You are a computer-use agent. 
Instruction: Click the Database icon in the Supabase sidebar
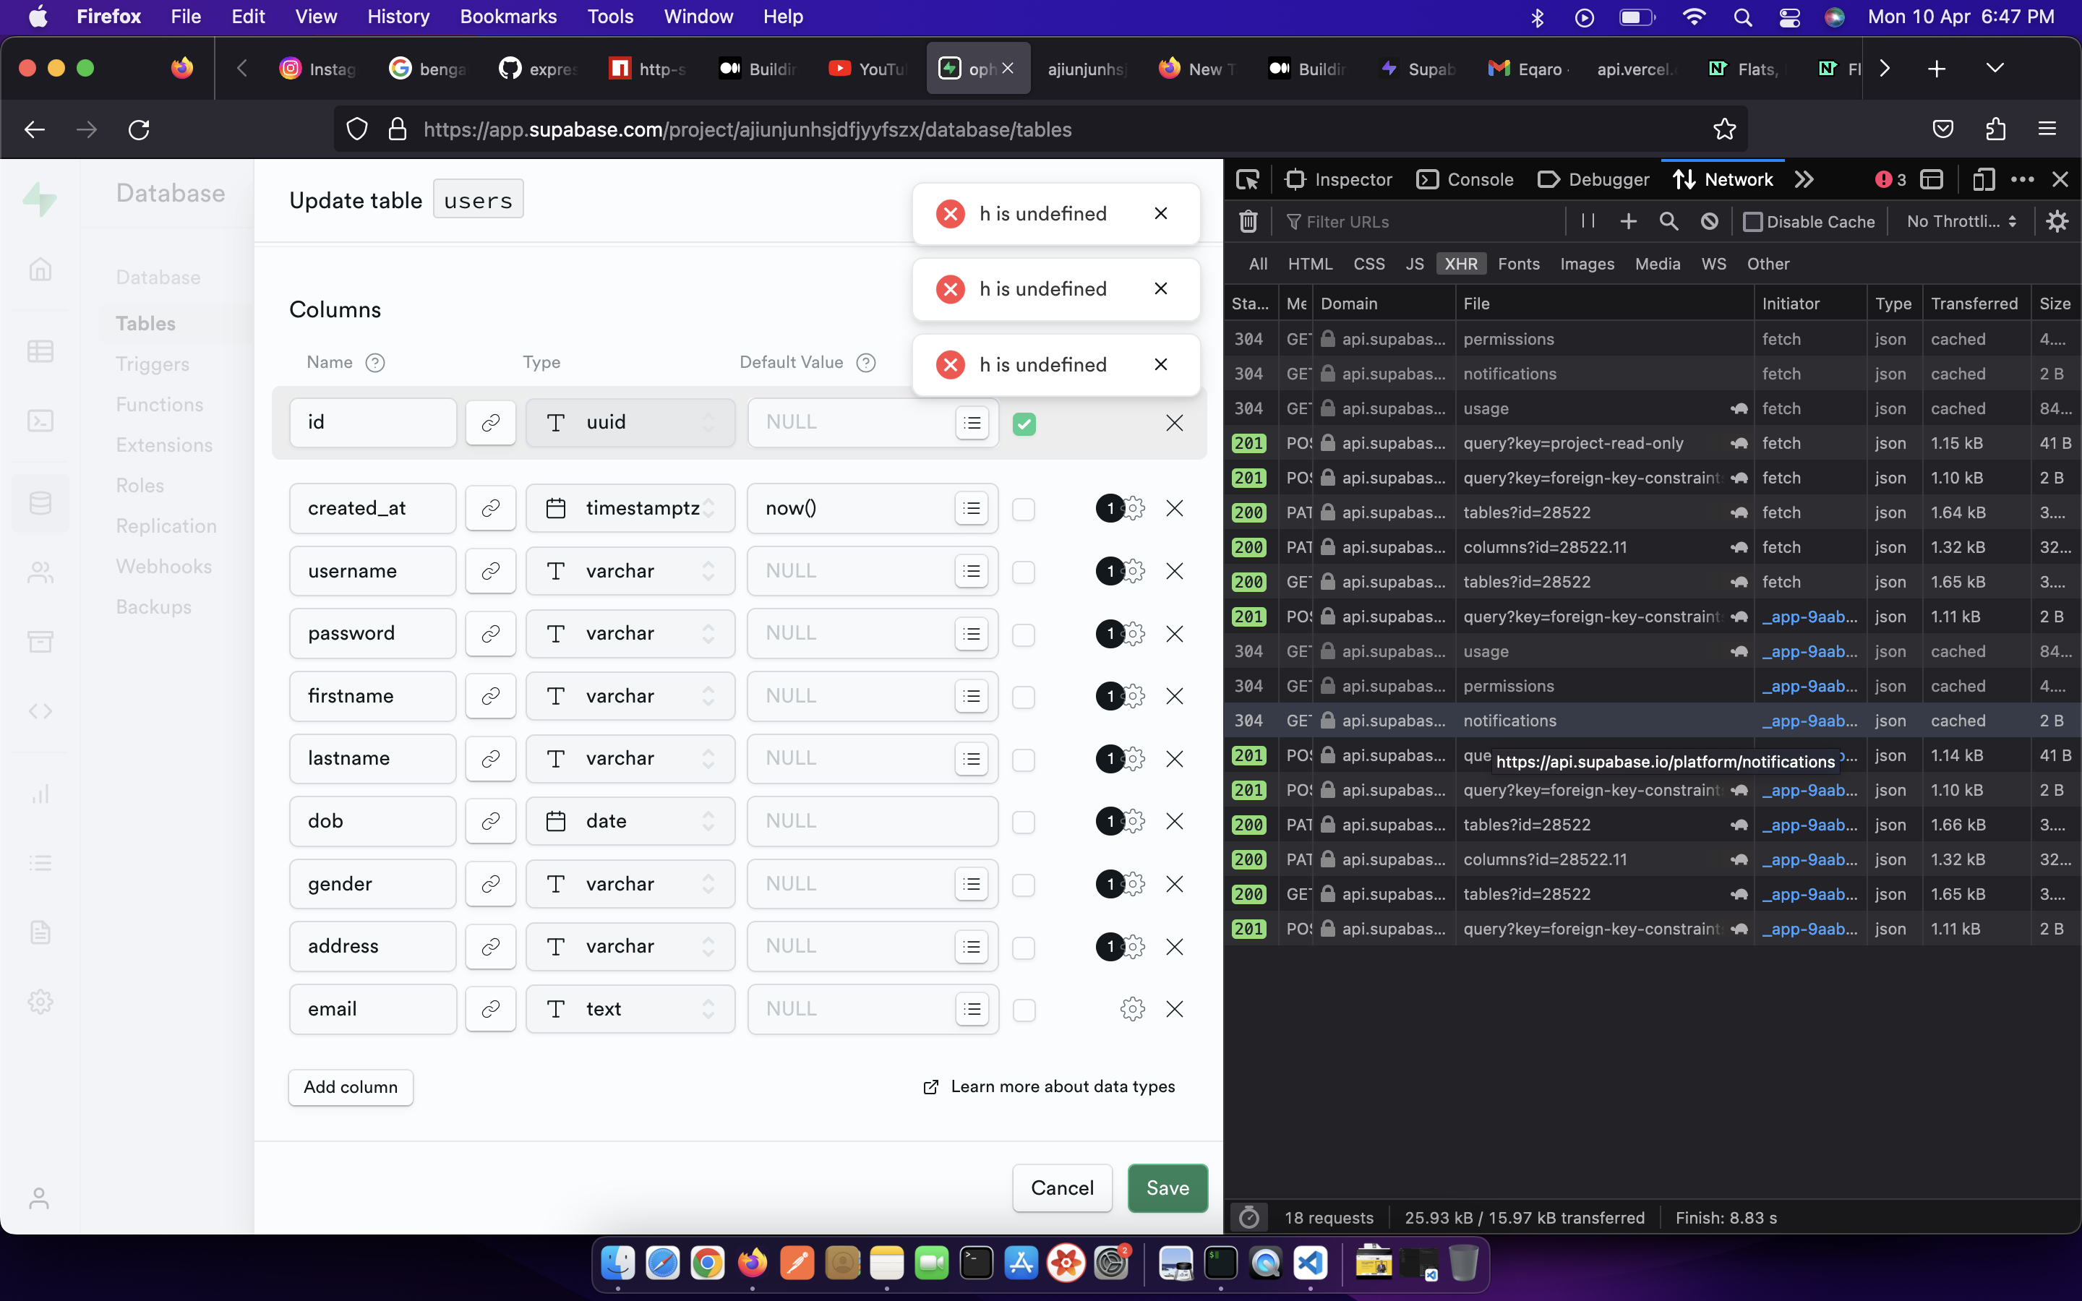tap(40, 503)
